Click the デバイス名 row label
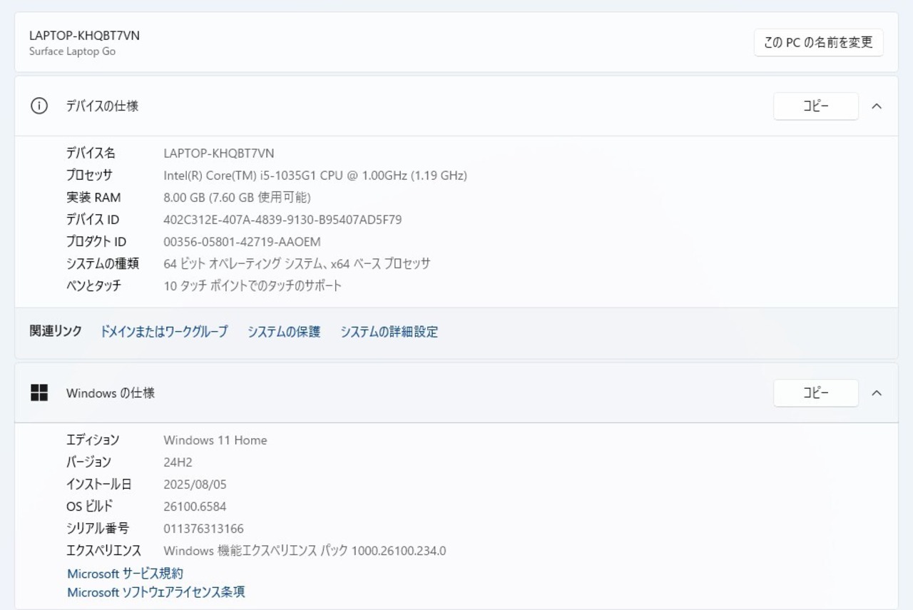Viewport: 913px width, 610px height. [91, 153]
